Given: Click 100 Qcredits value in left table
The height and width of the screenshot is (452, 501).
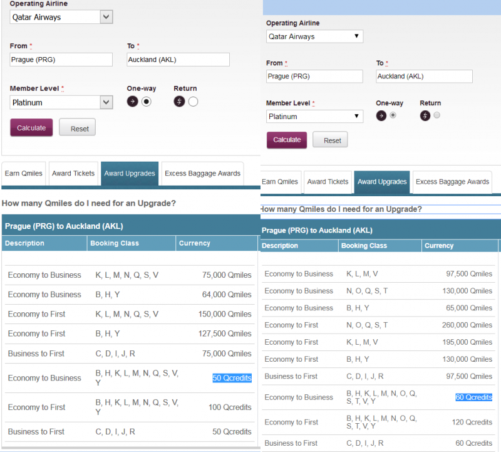Looking at the screenshot, I should (x=230, y=407).
